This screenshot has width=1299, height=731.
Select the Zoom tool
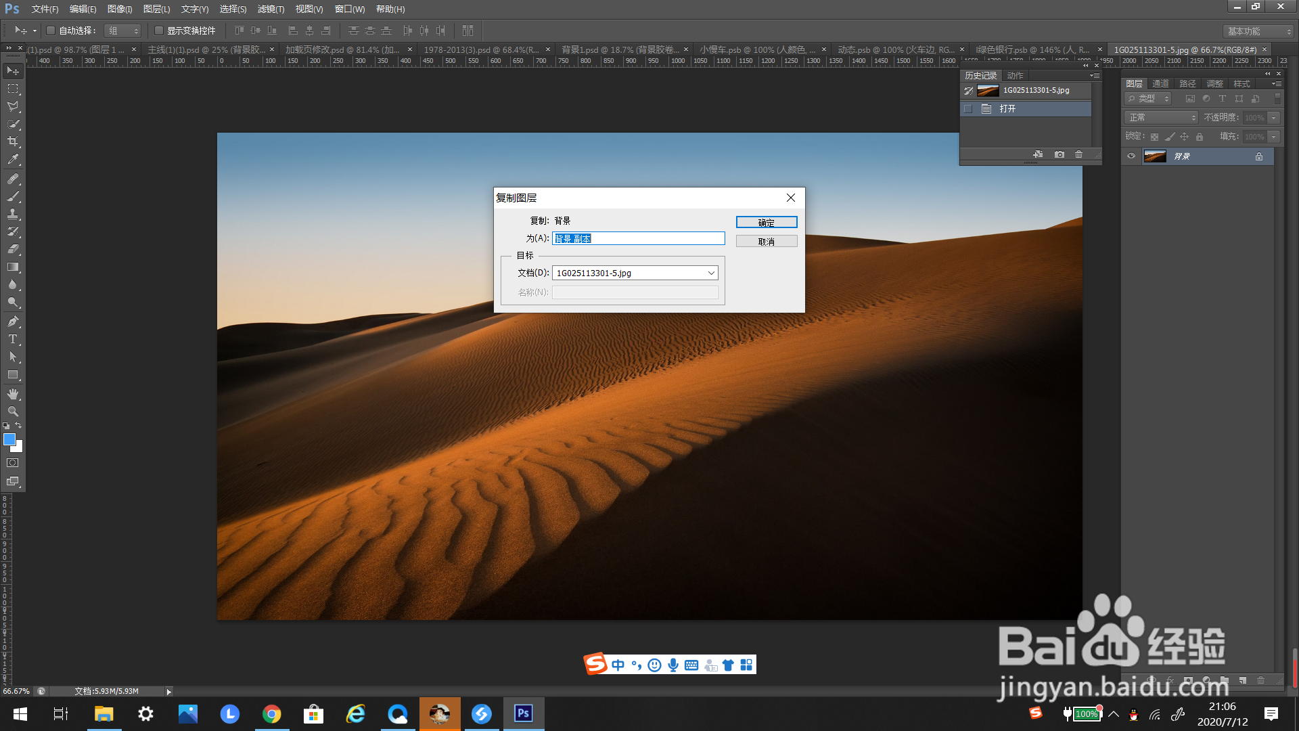pos(13,412)
